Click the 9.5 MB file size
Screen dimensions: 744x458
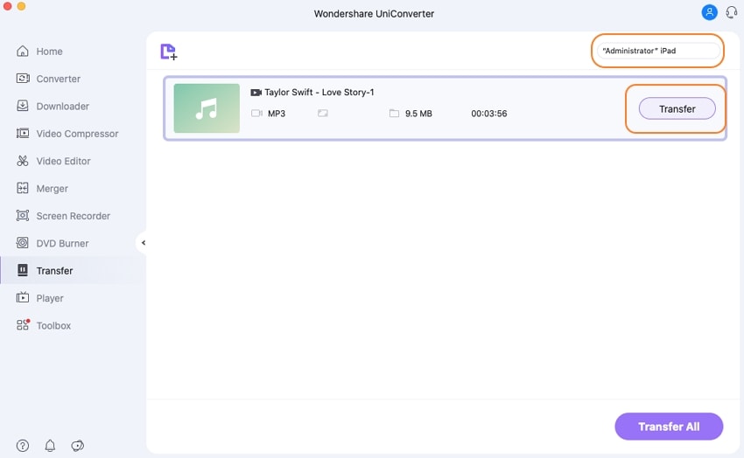(x=418, y=114)
